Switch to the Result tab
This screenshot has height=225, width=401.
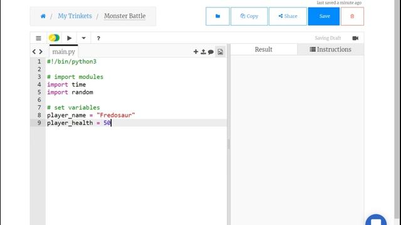263,49
